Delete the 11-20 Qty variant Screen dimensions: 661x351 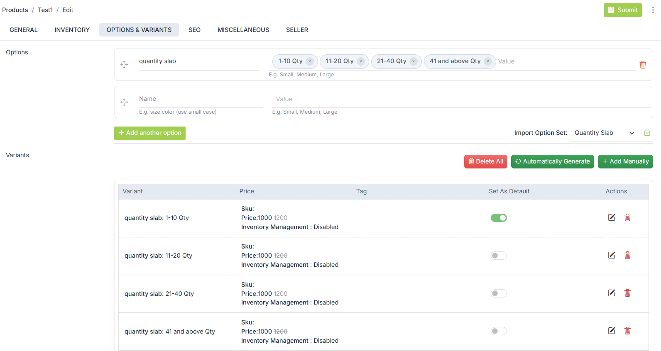click(x=627, y=255)
